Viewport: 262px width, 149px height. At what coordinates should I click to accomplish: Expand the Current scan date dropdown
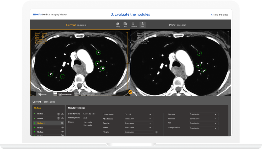[82, 25]
